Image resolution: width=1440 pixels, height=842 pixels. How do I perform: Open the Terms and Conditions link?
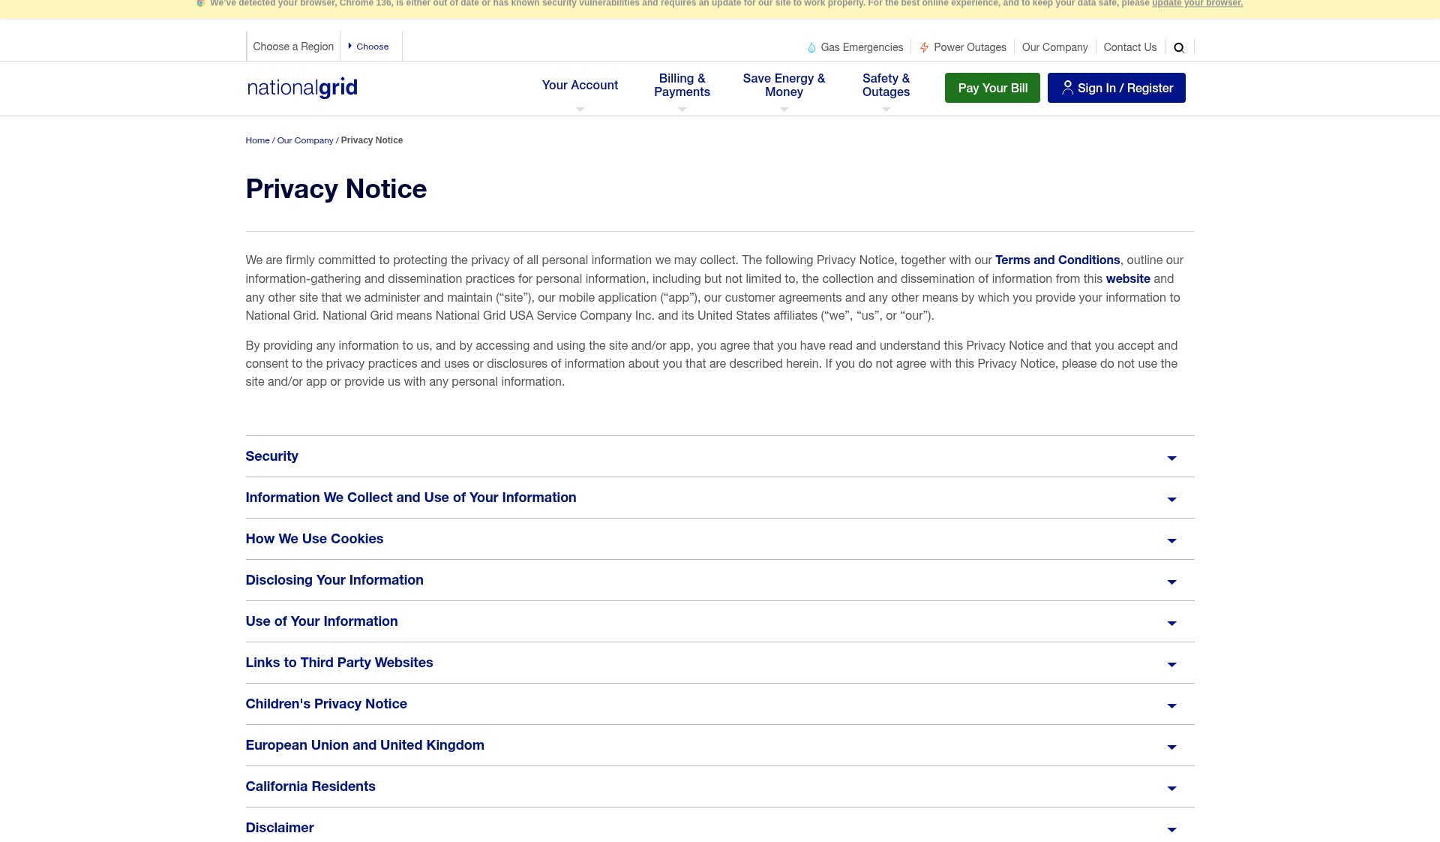[x=1057, y=260]
